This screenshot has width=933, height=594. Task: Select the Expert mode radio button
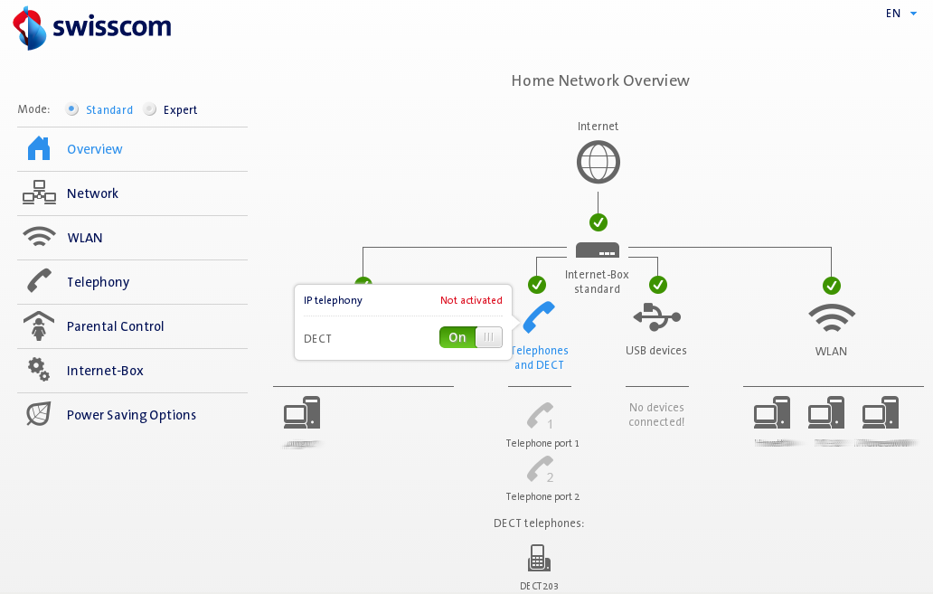(149, 108)
